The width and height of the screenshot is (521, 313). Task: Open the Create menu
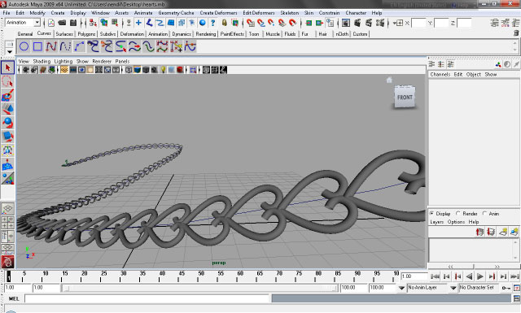point(58,13)
